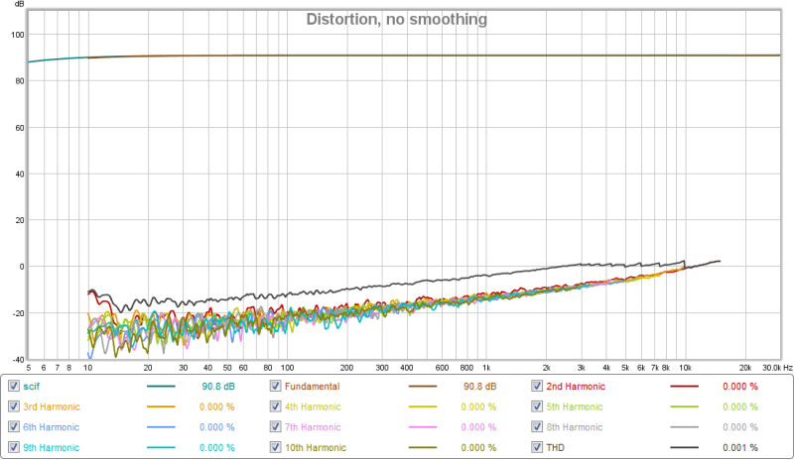Click the 2nd Harmonic red line swatch
Screen dimensions: 794x460
tap(684, 386)
